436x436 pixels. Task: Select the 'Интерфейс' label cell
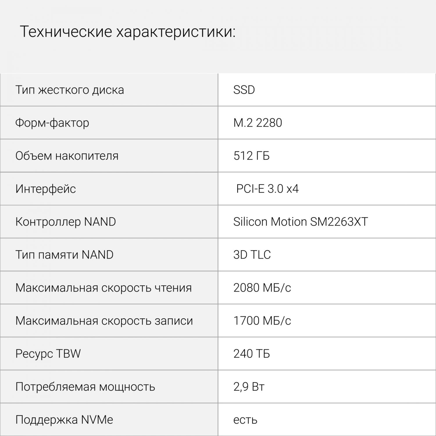(109, 189)
